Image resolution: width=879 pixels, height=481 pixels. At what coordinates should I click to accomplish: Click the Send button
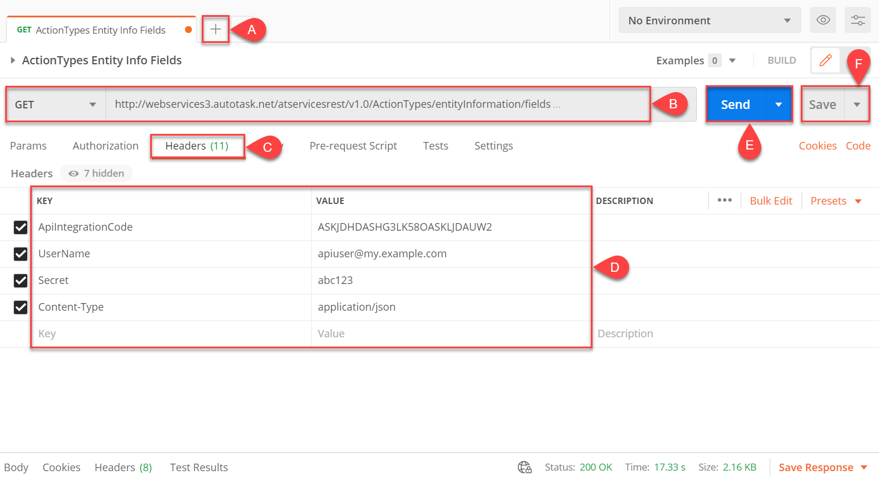[735, 104]
